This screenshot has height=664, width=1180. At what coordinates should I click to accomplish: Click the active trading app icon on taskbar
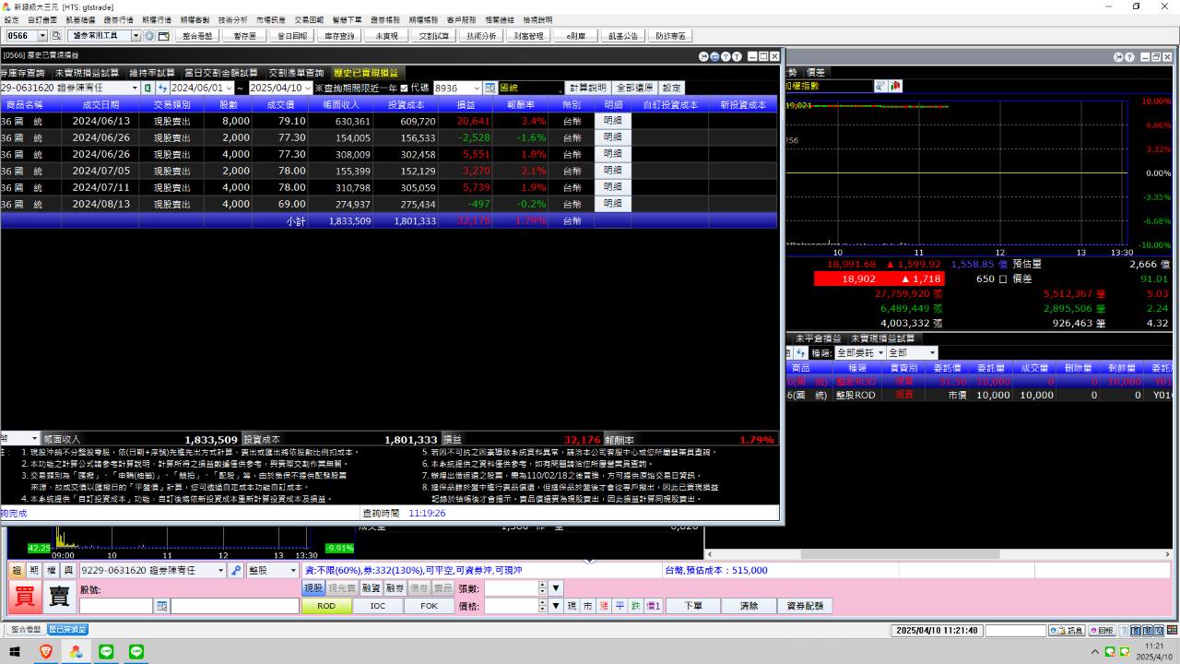(x=76, y=651)
